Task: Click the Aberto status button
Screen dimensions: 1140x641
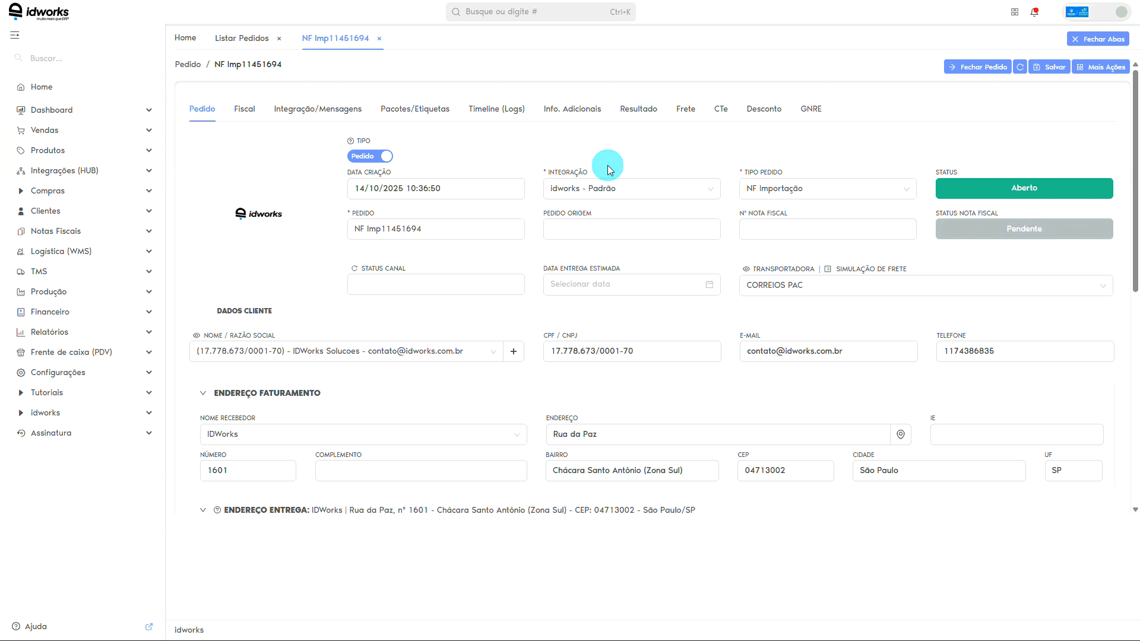Action: pyautogui.click(x=1024, y=189)
